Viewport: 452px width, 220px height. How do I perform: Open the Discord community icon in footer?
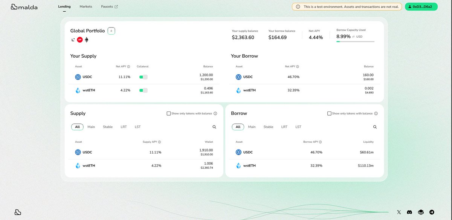click(409, 212)
